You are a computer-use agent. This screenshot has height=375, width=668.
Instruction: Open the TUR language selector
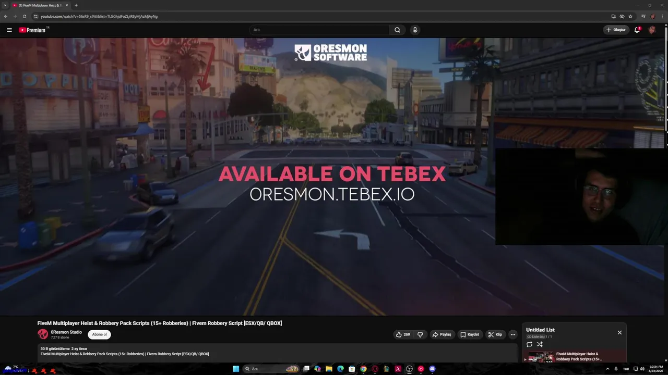coord(626,369)
